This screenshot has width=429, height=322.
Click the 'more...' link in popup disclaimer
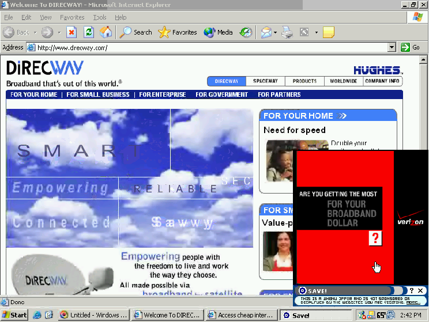[x=413, y=302]
